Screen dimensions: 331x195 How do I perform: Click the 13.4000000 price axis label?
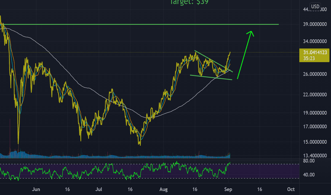click(315, 156)
